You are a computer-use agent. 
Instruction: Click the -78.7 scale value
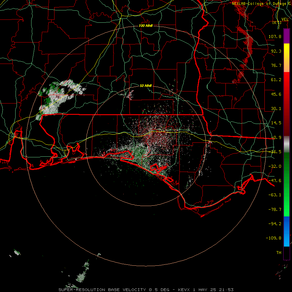[275, 210]
